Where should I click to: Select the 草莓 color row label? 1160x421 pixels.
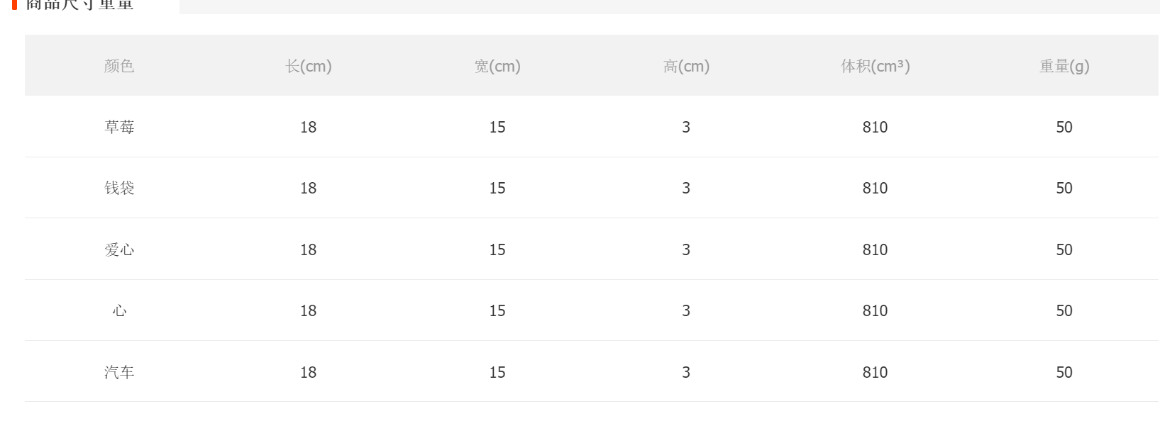(119, 127)
